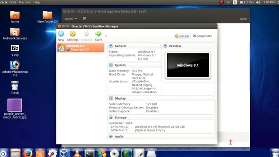Launch Adobe Photoshop 7.0 desktop icon
This screenshot has height=157, width=279.
tap(15, 69)
